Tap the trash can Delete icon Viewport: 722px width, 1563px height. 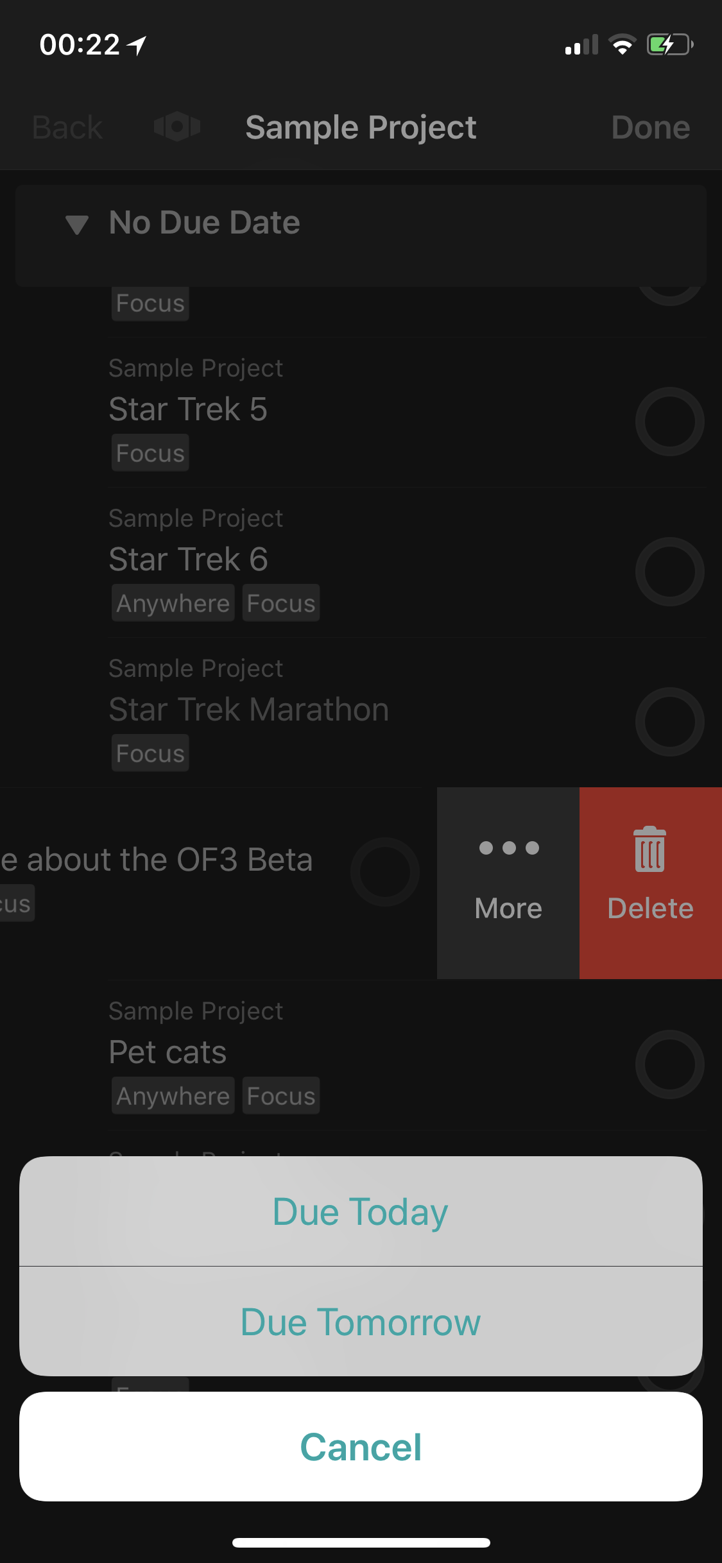click(649, 850)
